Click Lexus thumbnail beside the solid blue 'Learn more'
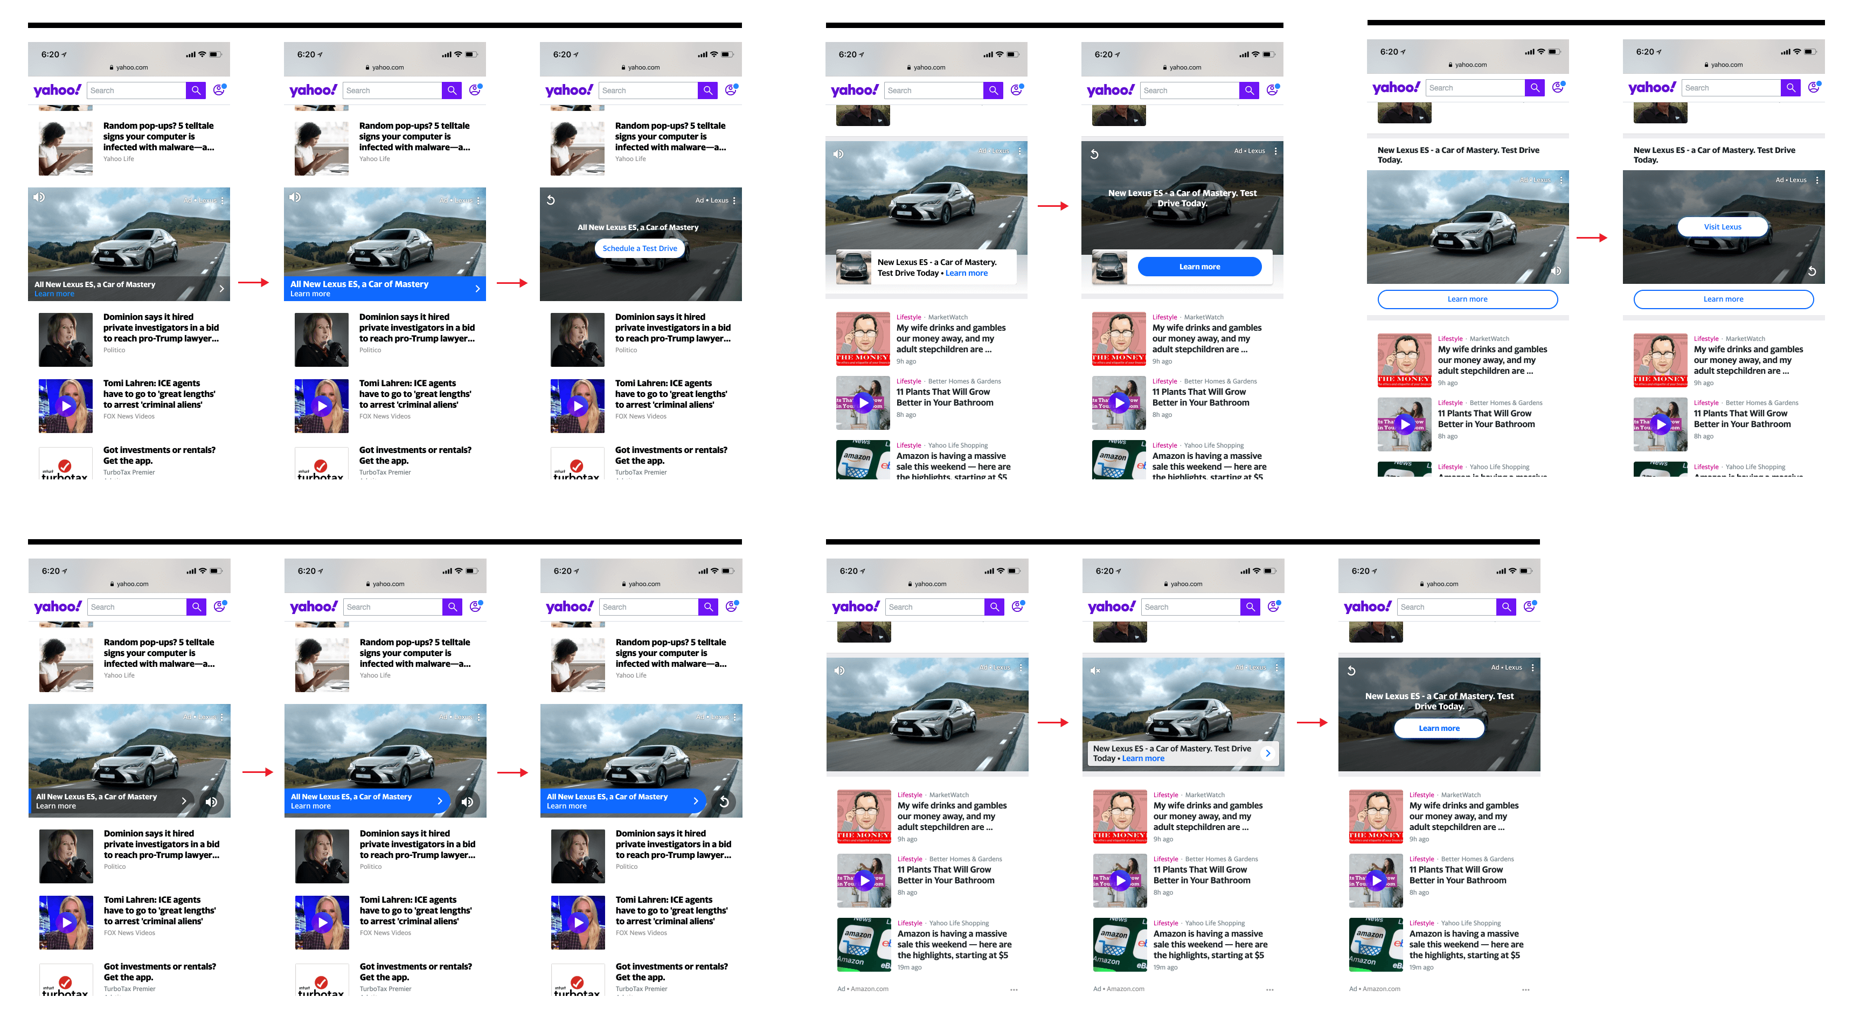 1109,267
